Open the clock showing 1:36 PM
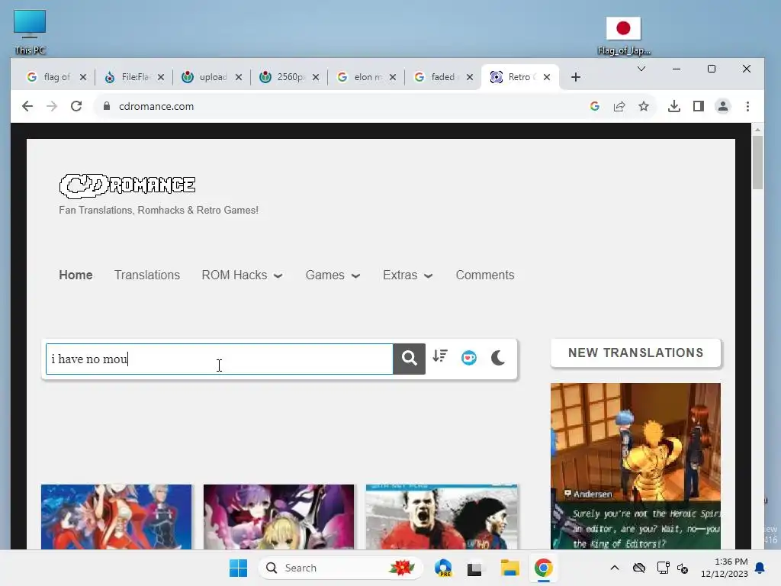 coord(724,568)
